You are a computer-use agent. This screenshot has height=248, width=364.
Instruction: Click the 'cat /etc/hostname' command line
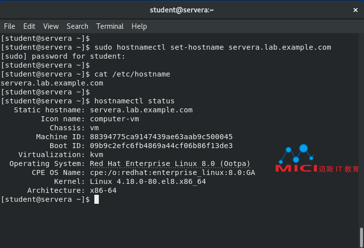85,74
